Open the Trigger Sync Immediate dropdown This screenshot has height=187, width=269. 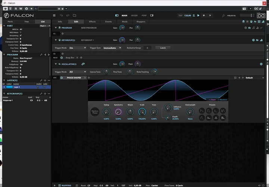click(x=112, y=48)
